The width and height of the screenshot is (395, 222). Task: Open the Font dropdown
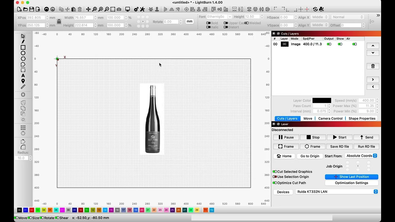(x=219, y=17)
